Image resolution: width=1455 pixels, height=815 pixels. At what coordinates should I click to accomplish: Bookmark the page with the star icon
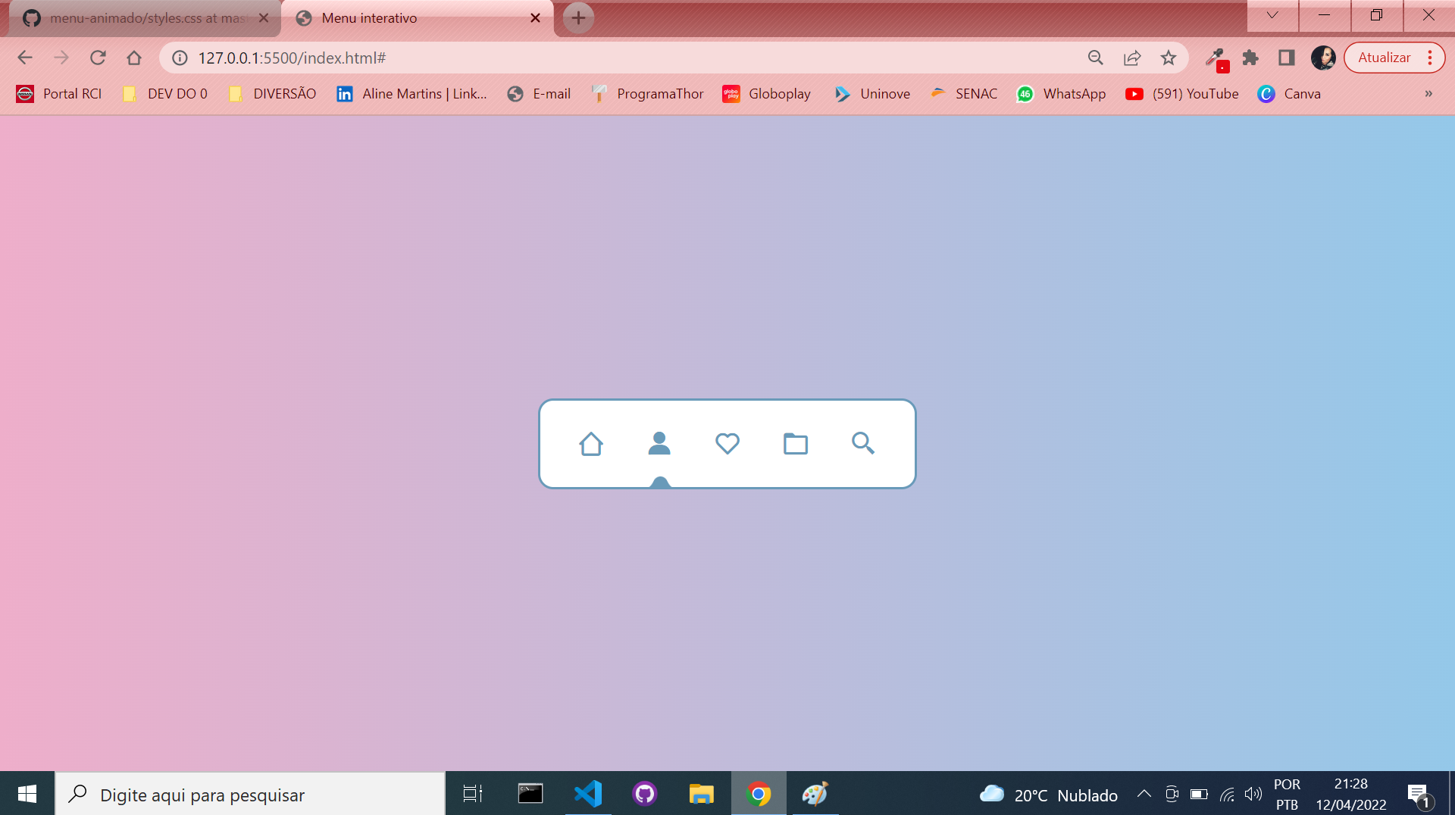(1168, 58)
